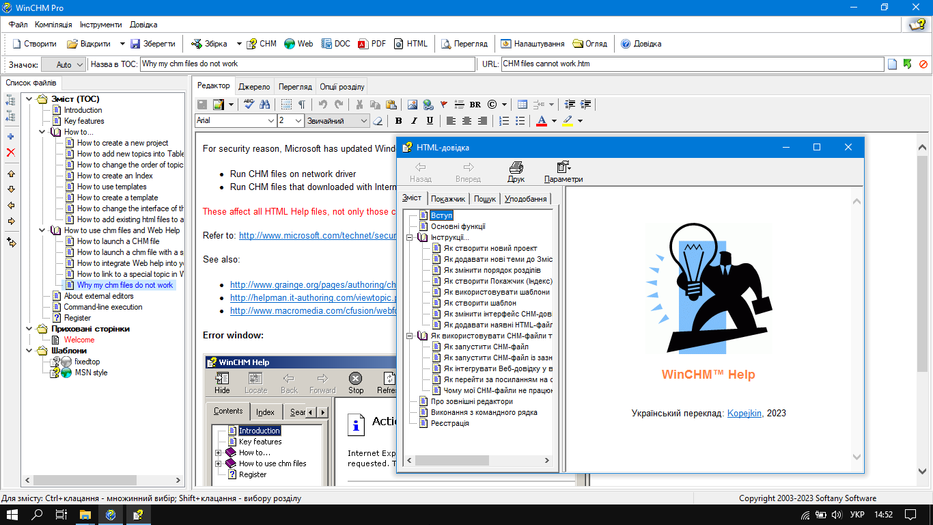The image size is (933, 525).
Task: Click the increase indent icon
Action: click(586, 105)
